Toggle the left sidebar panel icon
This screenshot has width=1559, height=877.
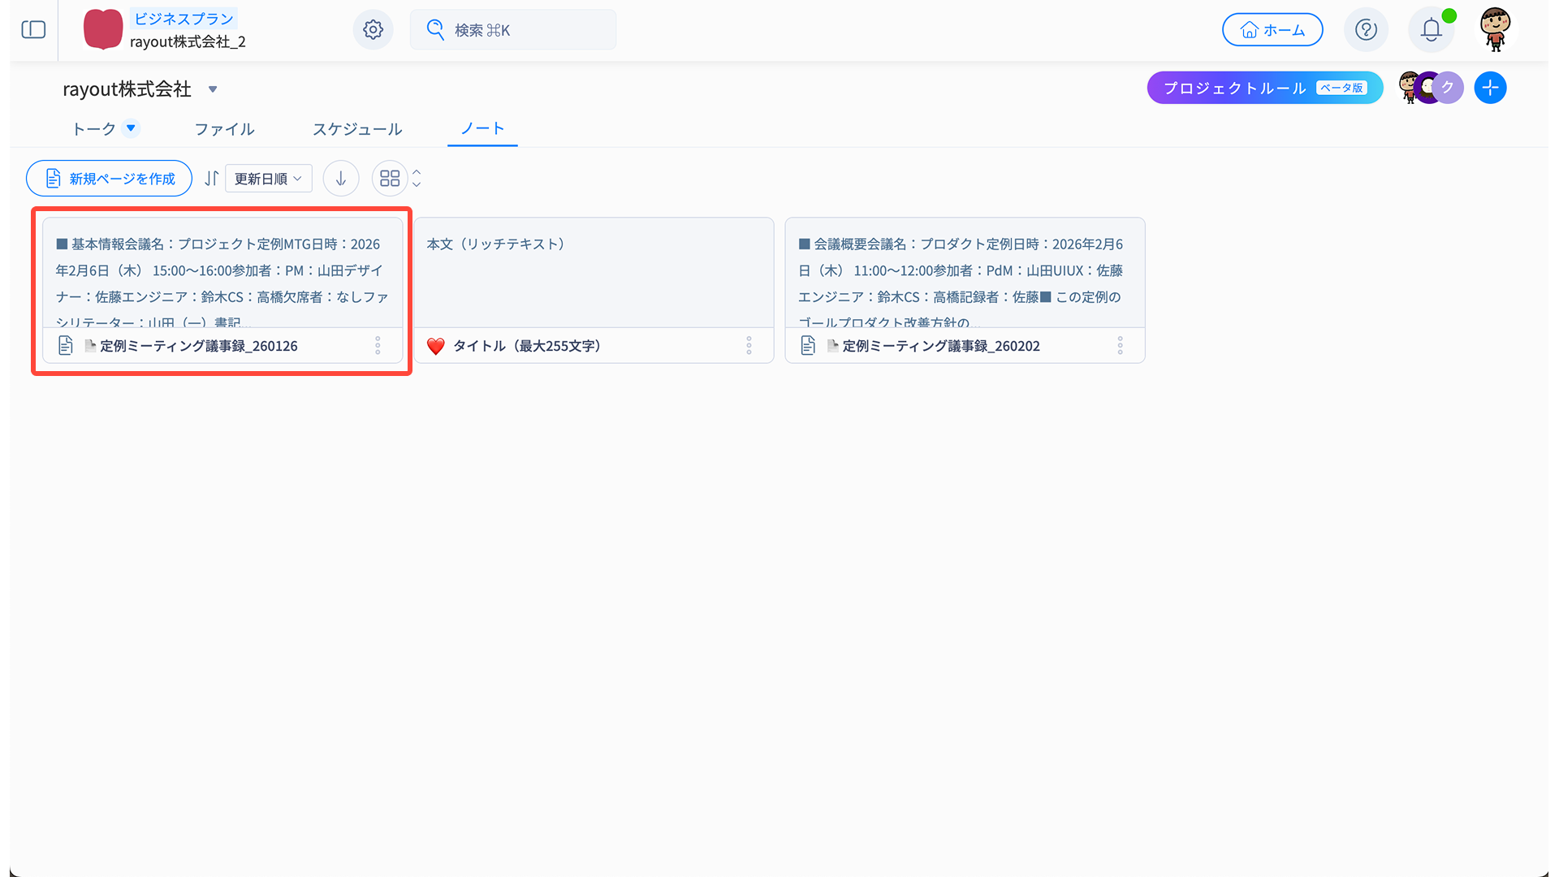(x=33, y=30)
